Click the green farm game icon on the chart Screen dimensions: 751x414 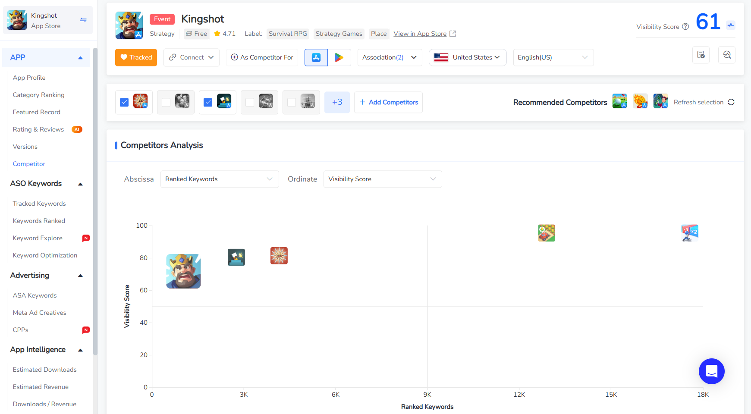coord(547,233)
